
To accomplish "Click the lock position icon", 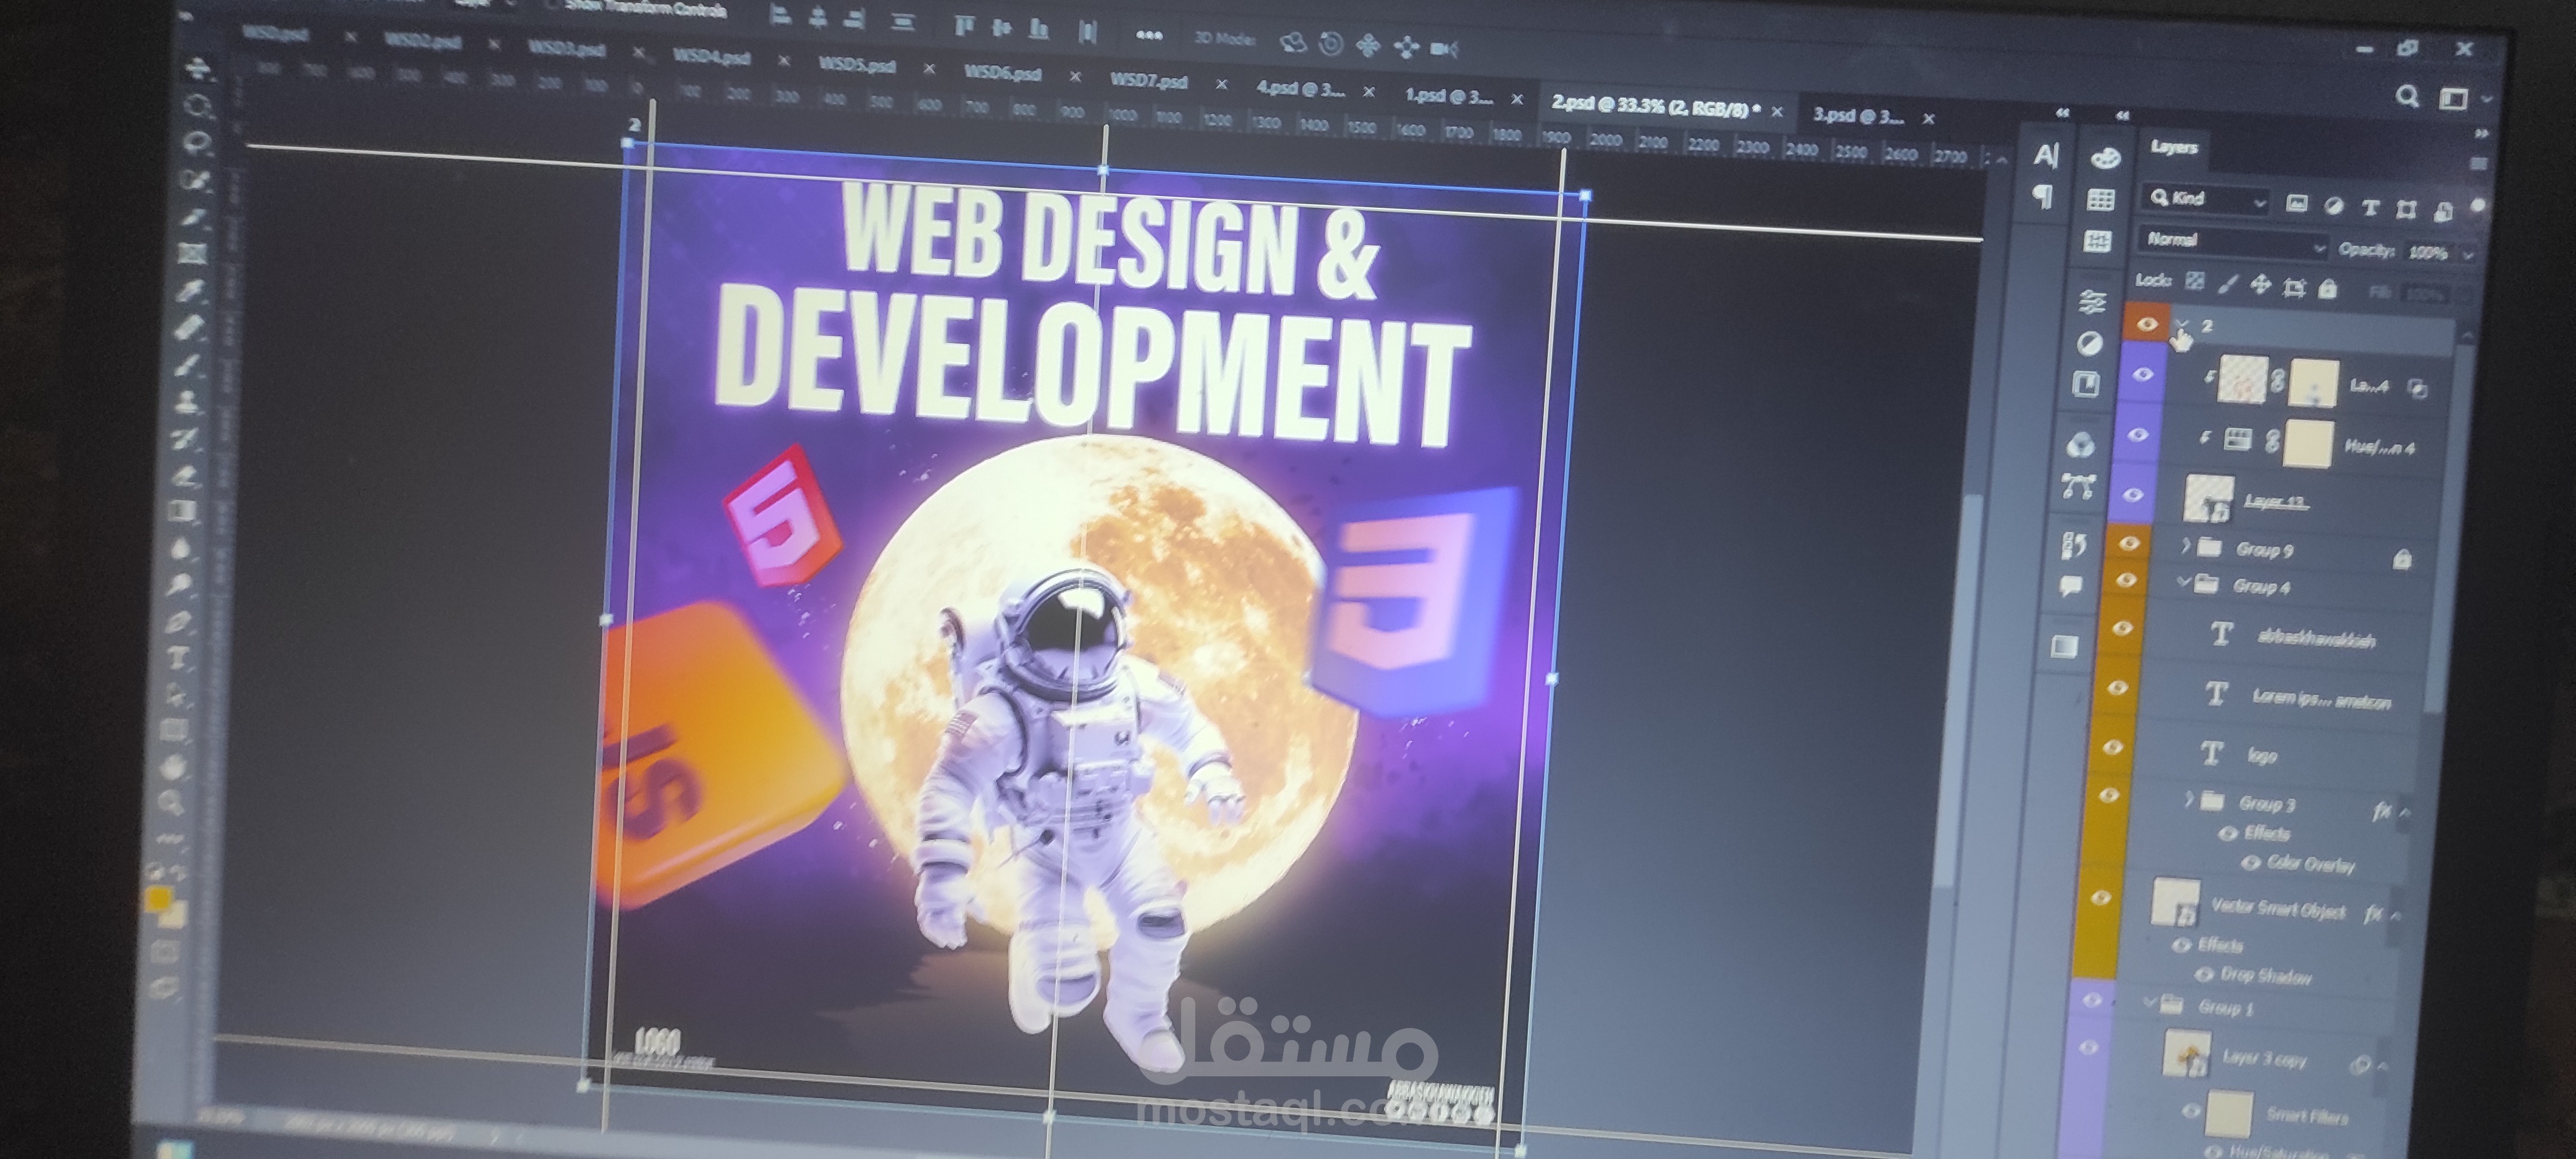I will pos(2260,285).
